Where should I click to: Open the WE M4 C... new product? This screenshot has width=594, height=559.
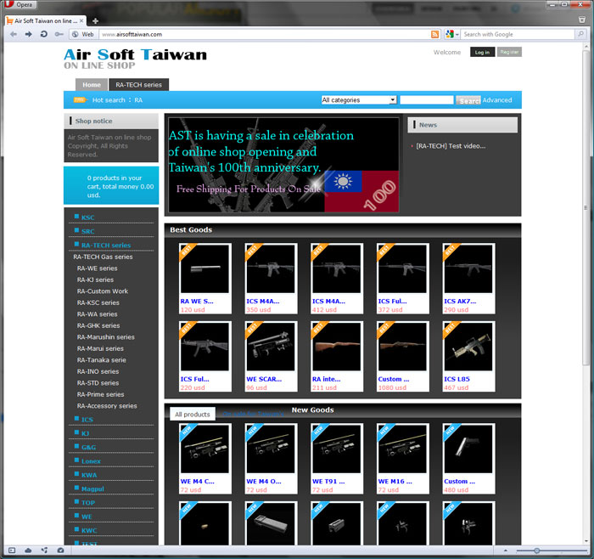[x=205, y=459]
